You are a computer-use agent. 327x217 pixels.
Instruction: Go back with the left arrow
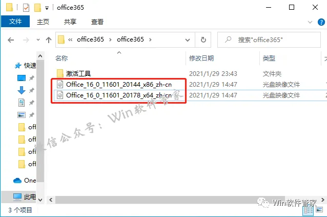pyautogui.click(x=11, y=40)
